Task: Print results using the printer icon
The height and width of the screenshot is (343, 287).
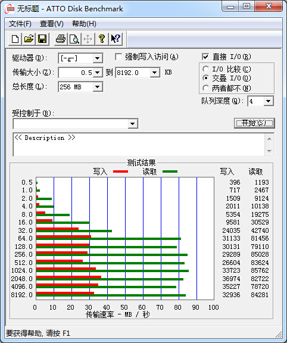Action: pyautogui.click(x=61, y=39)
